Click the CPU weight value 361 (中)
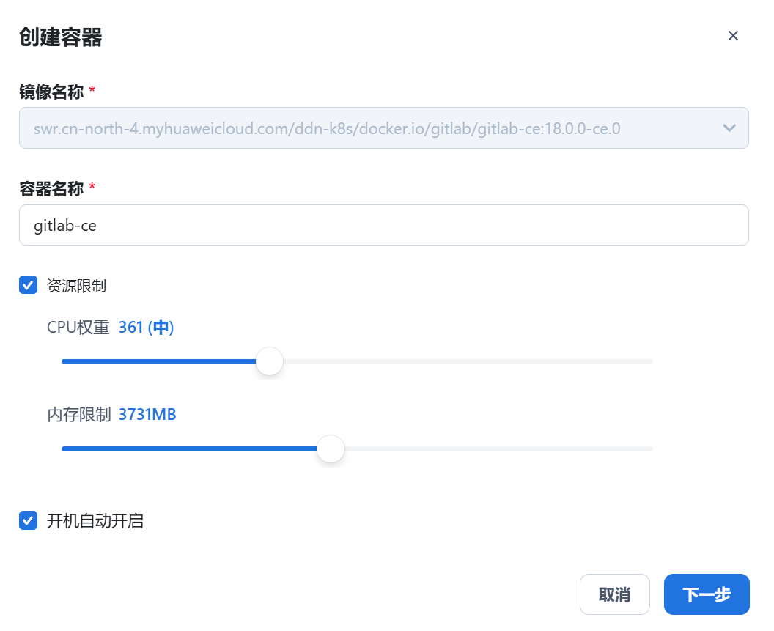774x631 pixels. pyautogui.click(x=146, y=328)
